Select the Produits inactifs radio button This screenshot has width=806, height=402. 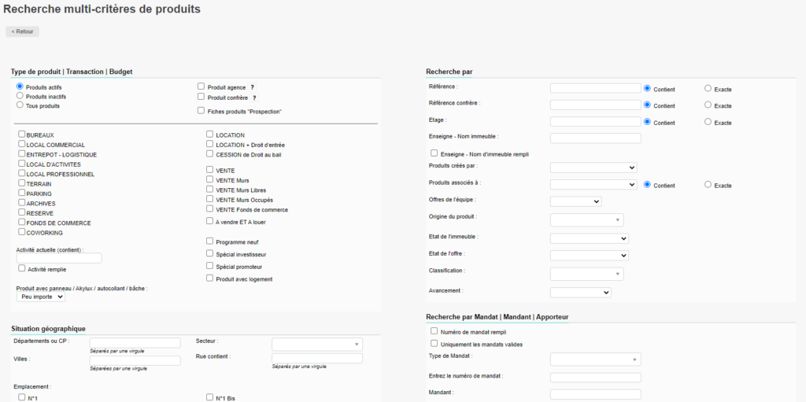coord(20,95)
